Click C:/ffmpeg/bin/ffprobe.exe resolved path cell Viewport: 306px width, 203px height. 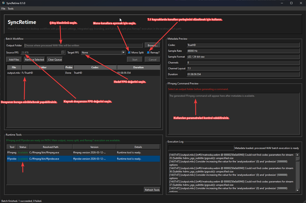point(51,159)
